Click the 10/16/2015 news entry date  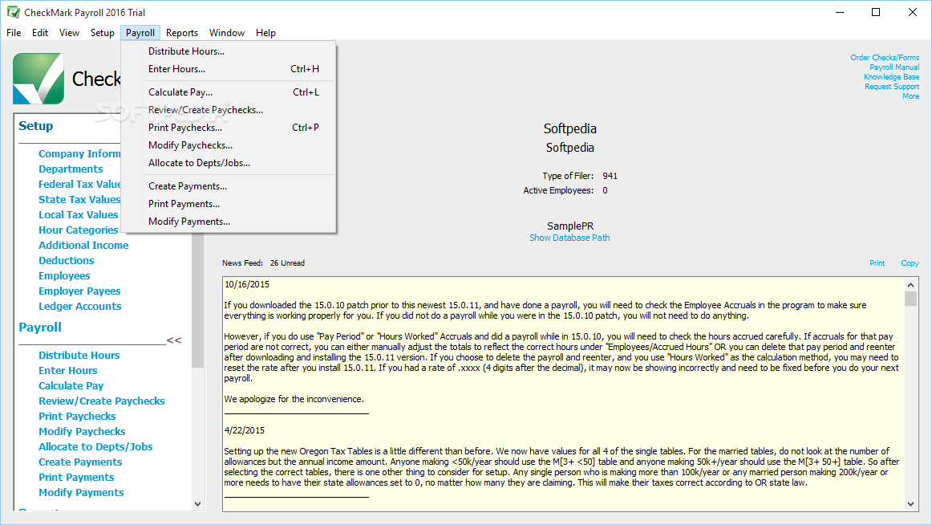247,284
